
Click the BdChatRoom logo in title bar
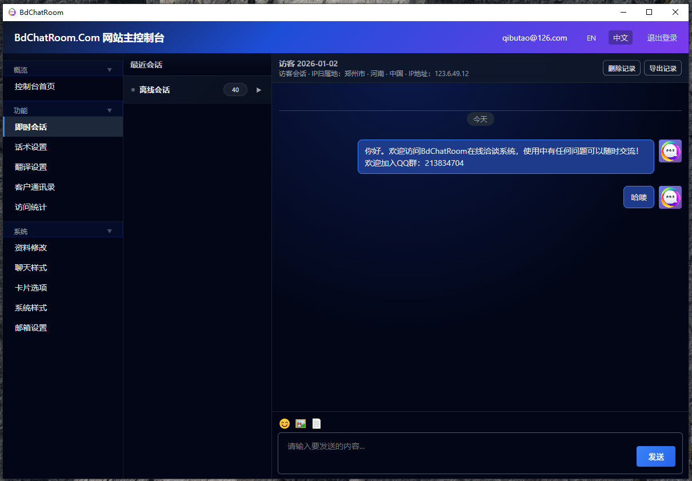click(13, 12)
